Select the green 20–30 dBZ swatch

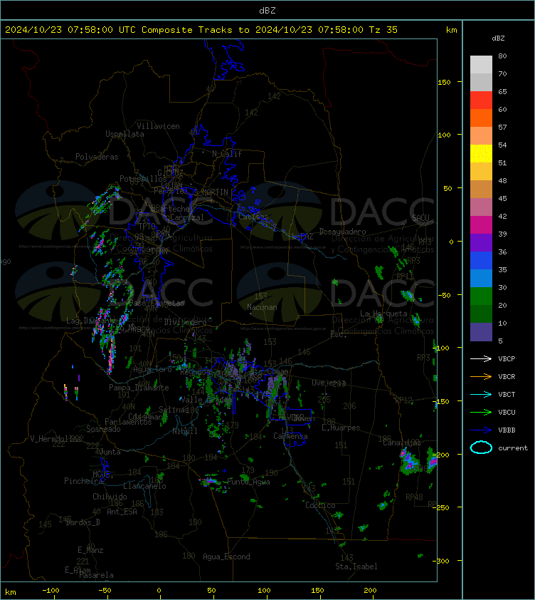481,296
